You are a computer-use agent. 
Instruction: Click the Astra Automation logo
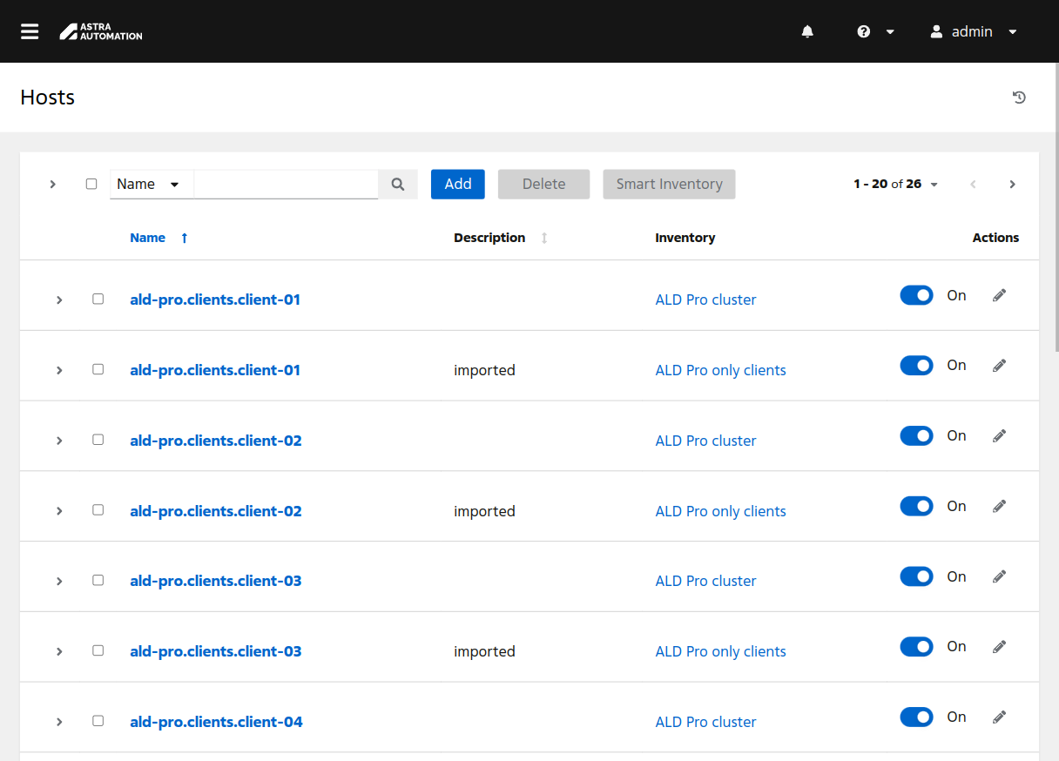tap(101, 31)
